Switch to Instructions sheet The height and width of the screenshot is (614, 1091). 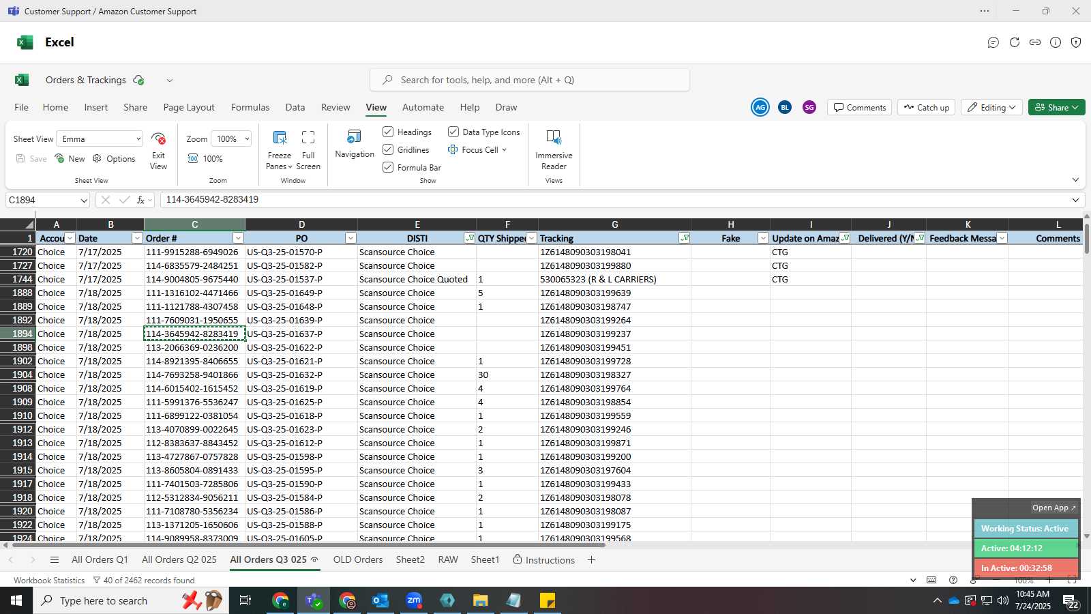coord(543,560)
